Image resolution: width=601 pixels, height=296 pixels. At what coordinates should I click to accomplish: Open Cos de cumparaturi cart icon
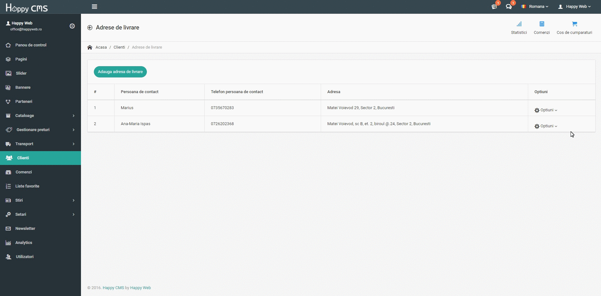click(575, 24)
